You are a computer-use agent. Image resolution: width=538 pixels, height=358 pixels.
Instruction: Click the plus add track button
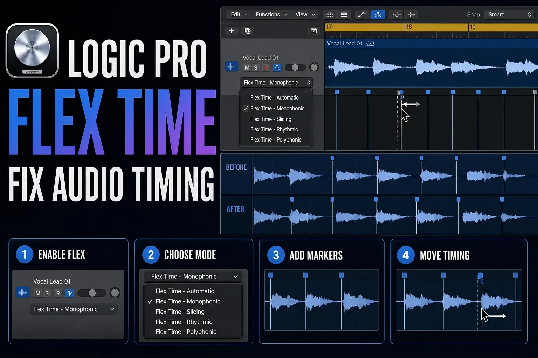tap(232, 31)
